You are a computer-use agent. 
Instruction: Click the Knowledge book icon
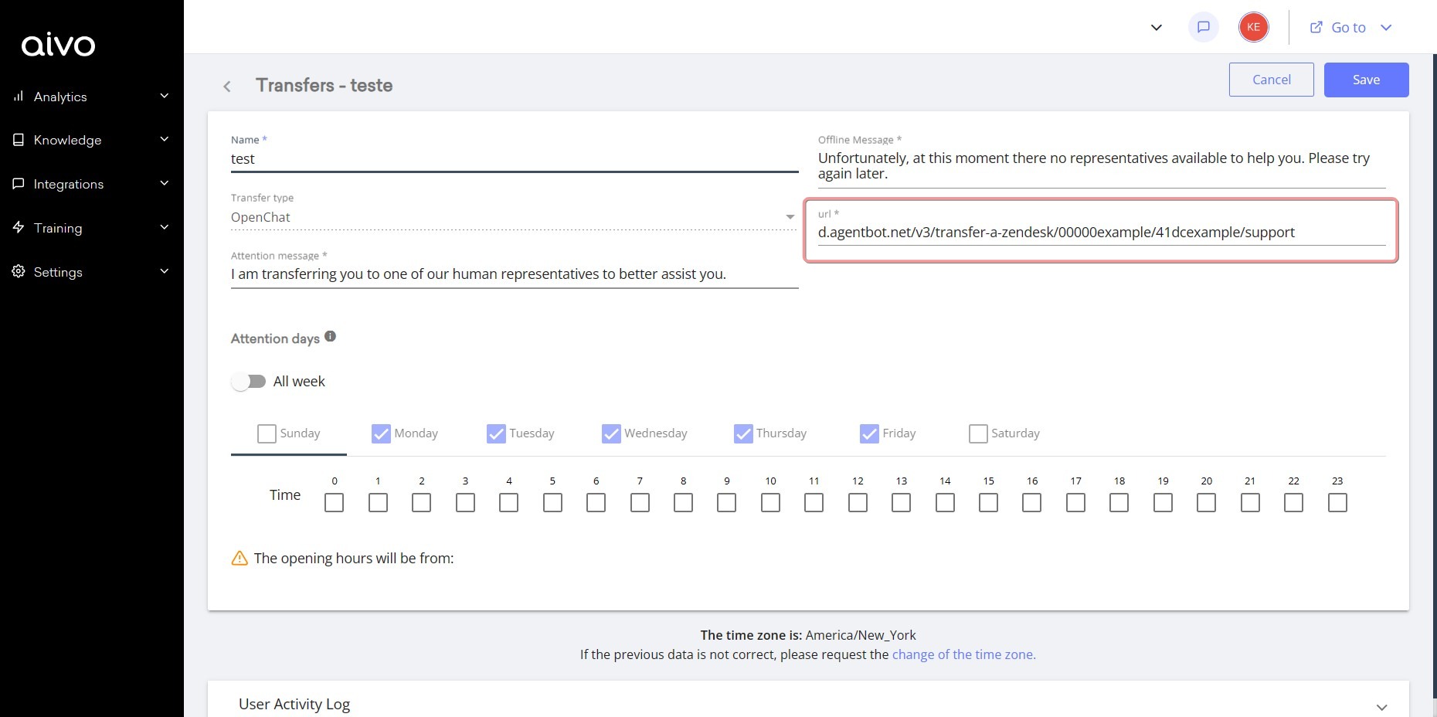[19, 139]
